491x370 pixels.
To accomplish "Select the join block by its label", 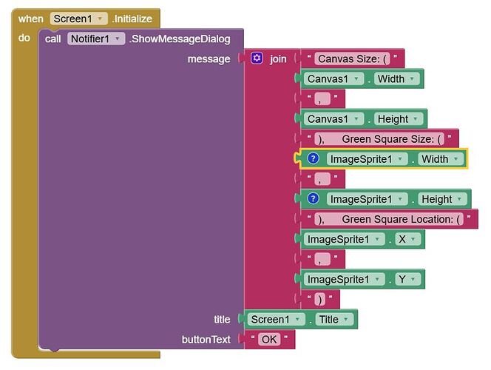I will (278, 59).
